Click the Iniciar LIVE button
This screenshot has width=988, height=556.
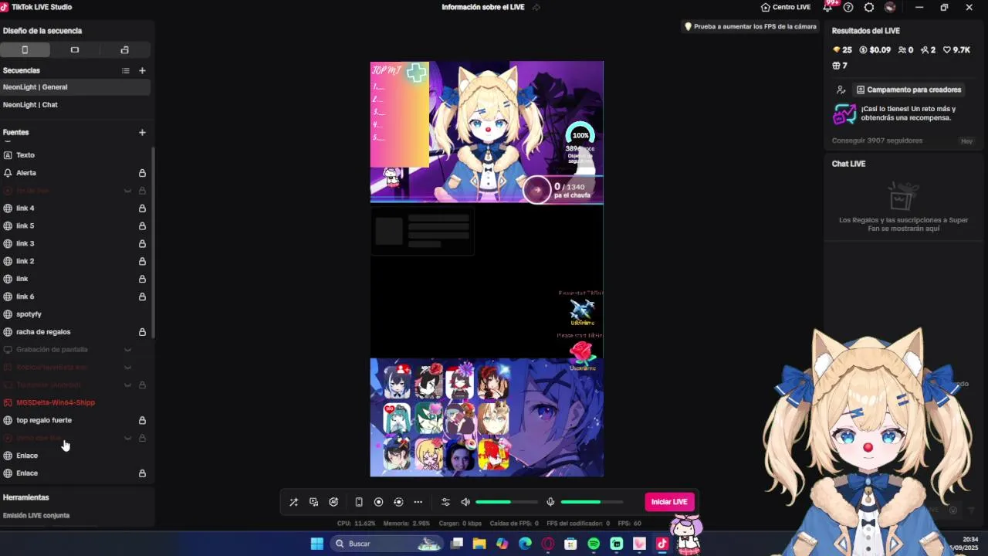pyautogui.click(x=669, y=502)
